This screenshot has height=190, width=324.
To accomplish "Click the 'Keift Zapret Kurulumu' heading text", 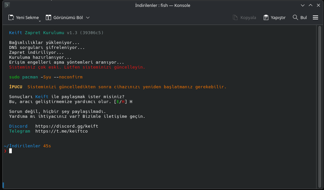I will coord(37,33).
